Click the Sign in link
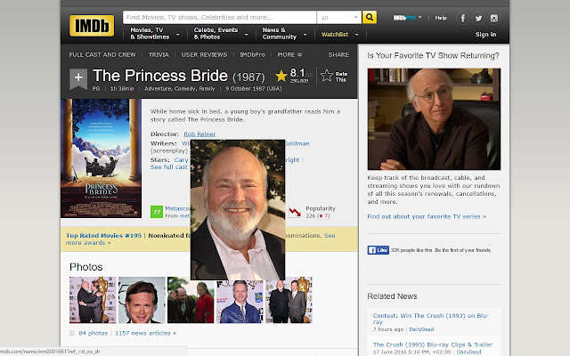The height and width of the screenshot is (356, 570). 485,35
